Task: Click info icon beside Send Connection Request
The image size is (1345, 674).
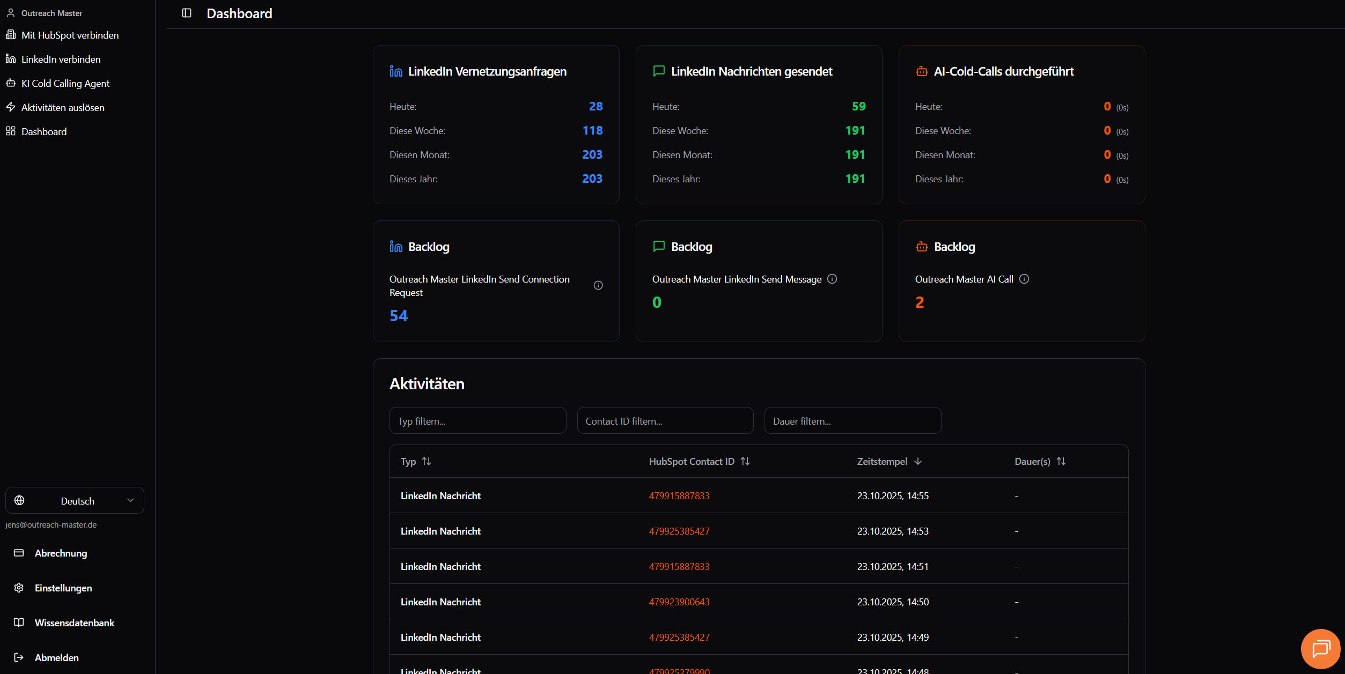Action: tap(598, 285)
